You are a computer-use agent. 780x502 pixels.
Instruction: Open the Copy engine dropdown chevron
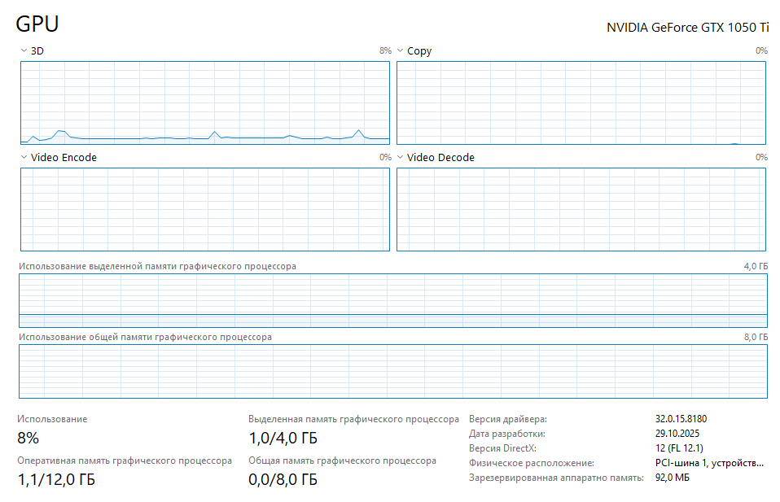(x=400, y=50)
